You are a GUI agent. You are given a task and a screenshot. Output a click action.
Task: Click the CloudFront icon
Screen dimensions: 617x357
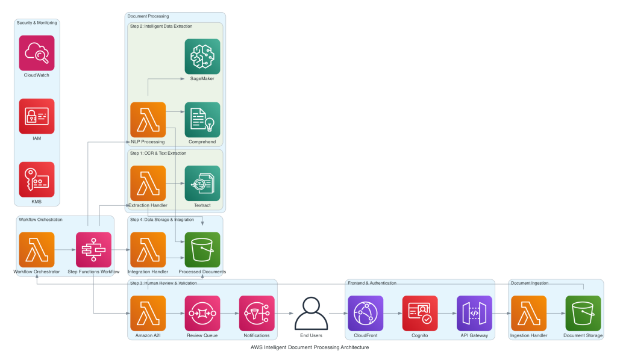[366, 314]
